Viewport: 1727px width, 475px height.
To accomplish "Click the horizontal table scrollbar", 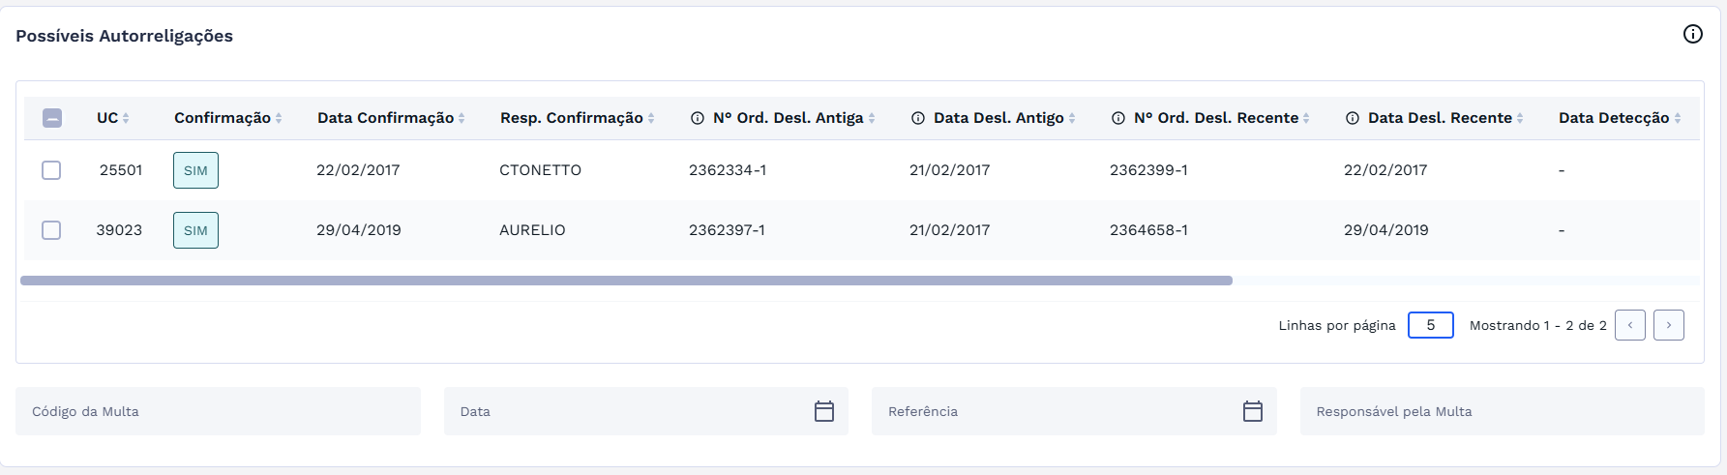I will click(626, 281).
